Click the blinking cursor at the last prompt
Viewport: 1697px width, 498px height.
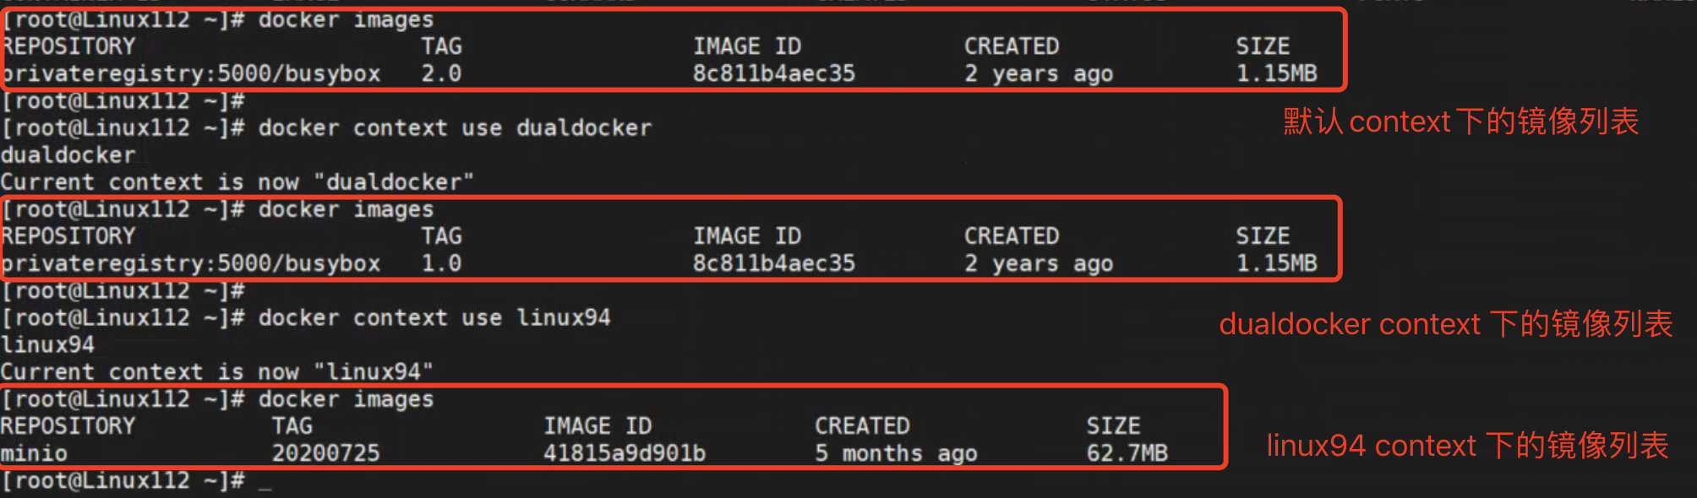coord(265,484)
